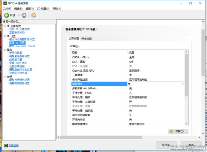
Task: Select the 平滑处理 - FXAA row
Action: (128, 93)
